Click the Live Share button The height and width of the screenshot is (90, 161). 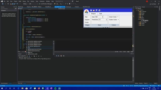coord(153,4)
